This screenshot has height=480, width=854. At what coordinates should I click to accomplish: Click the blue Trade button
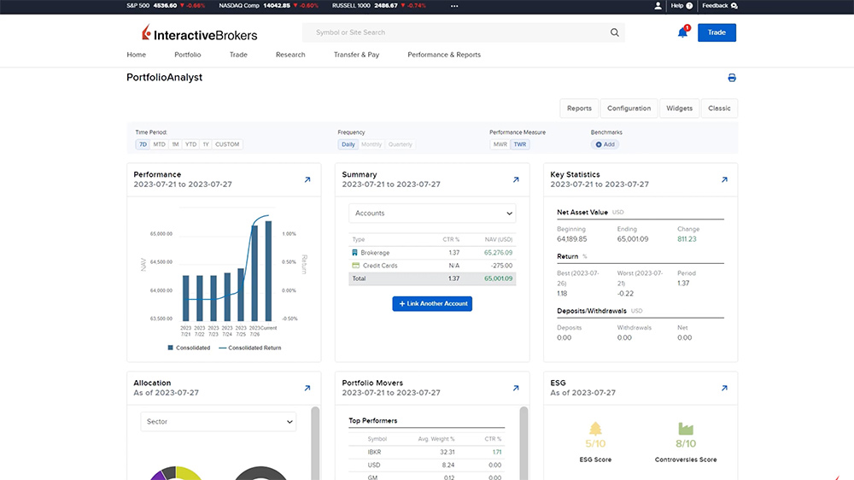click(717, 32)
